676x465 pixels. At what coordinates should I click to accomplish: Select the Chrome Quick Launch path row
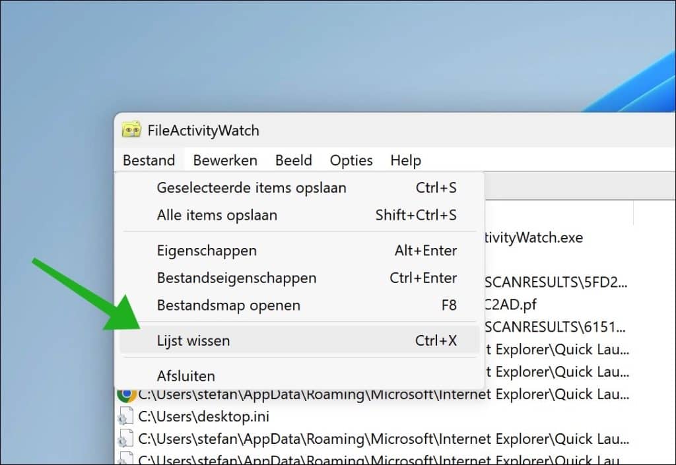(x=374, y=394)
